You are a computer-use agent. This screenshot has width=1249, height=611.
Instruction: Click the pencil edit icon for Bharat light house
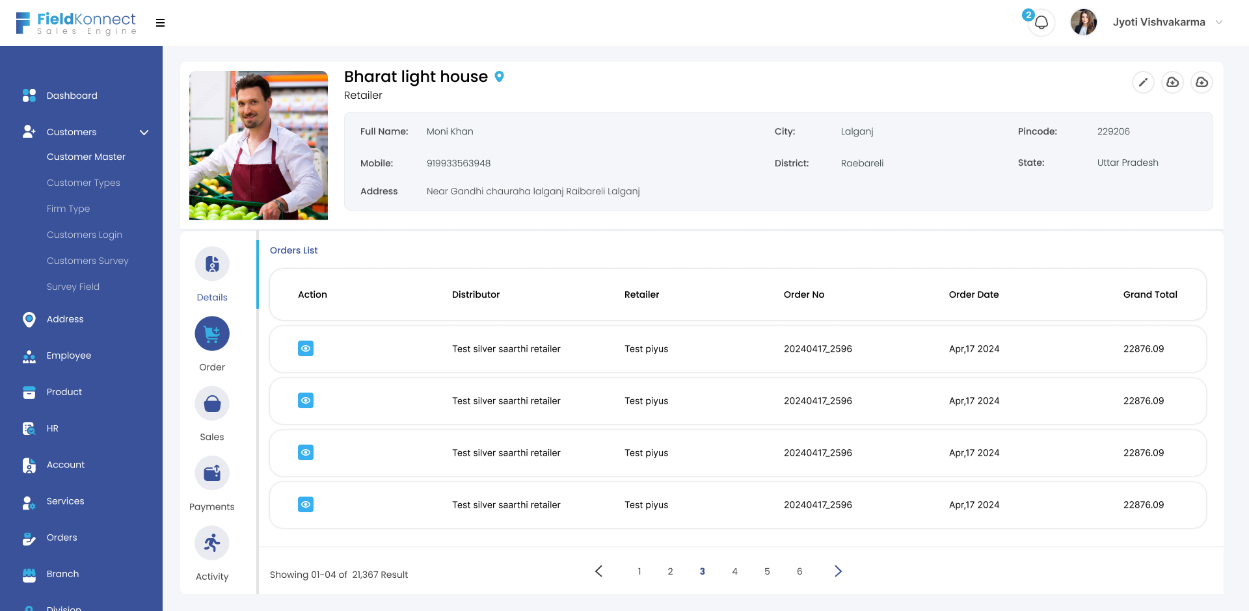[x=1143, y=82]
